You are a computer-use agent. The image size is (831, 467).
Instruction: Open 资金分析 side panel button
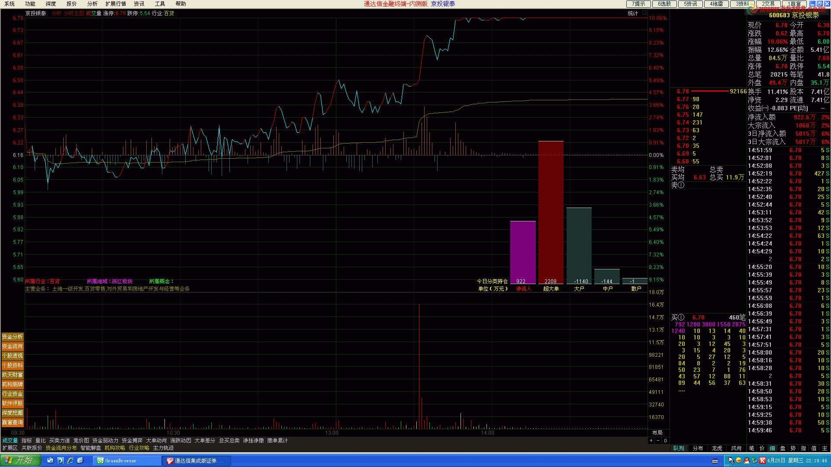13,336
